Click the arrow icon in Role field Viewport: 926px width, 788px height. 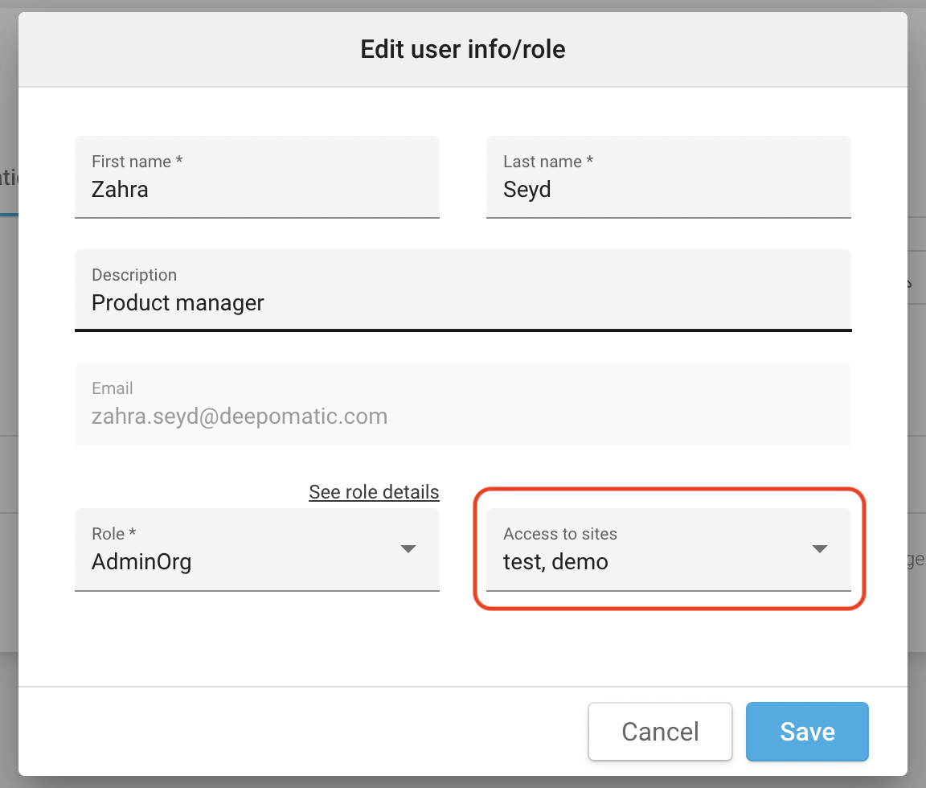click(x=408, y=549)
